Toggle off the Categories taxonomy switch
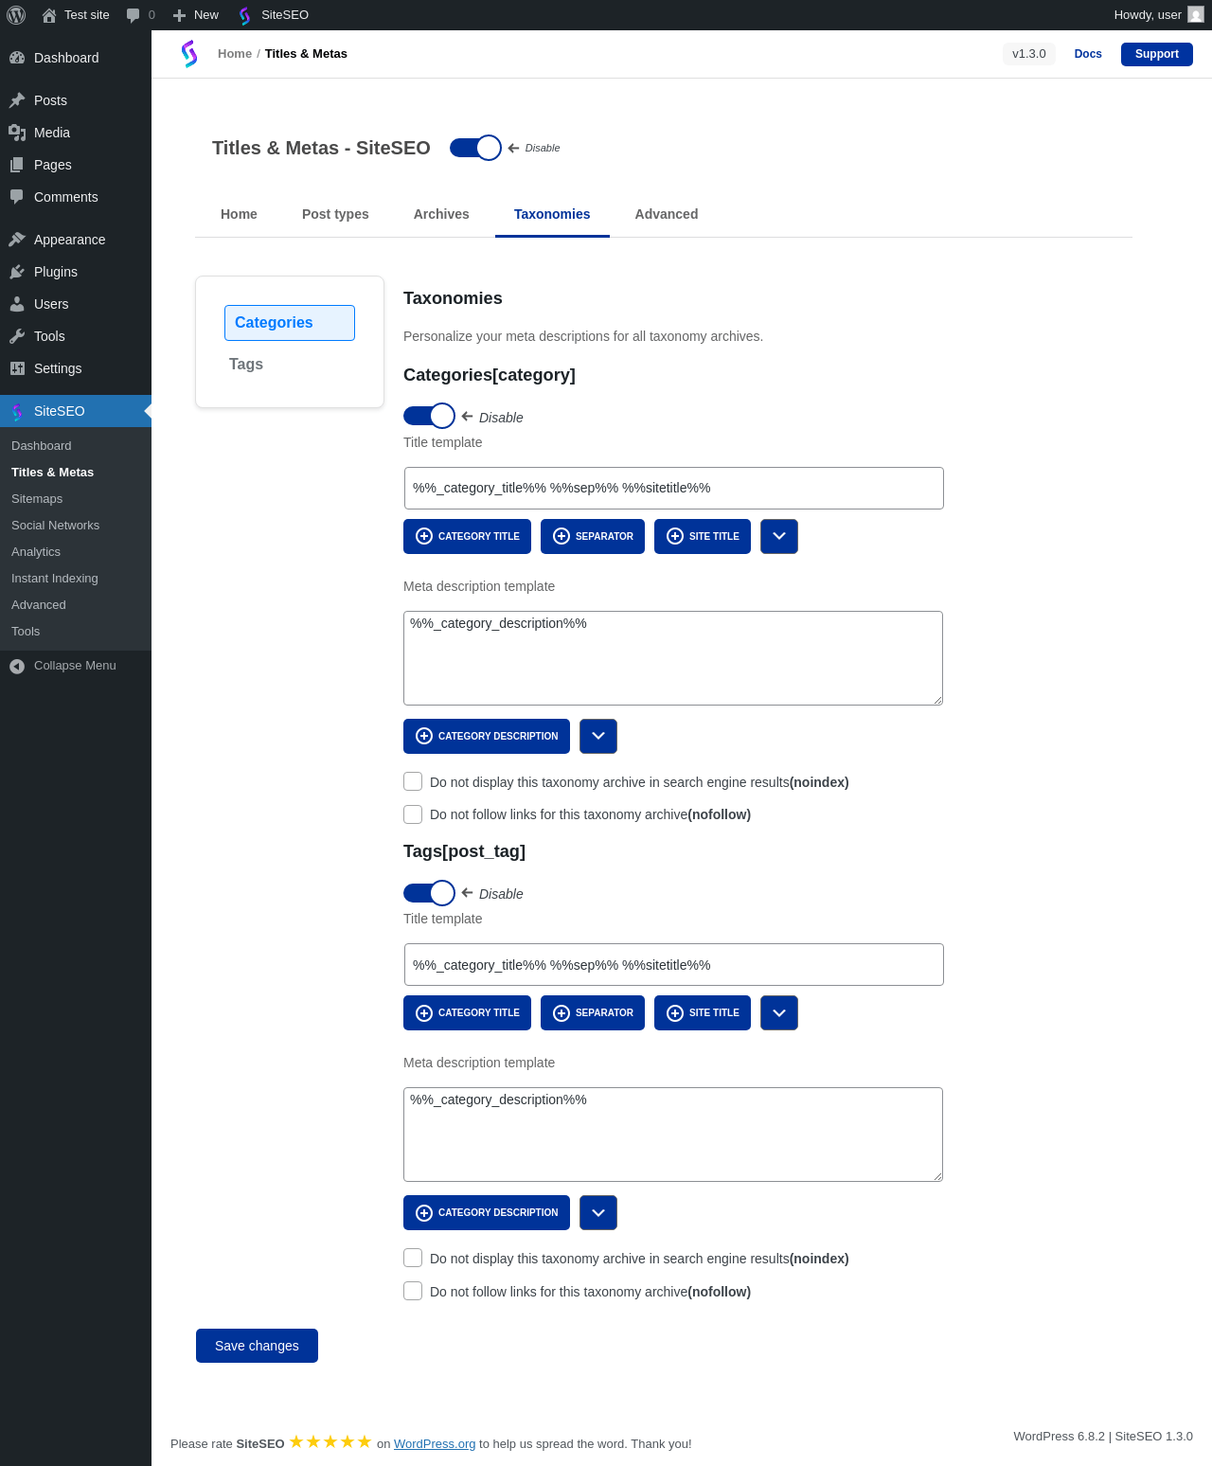 [x=429, y=416]
